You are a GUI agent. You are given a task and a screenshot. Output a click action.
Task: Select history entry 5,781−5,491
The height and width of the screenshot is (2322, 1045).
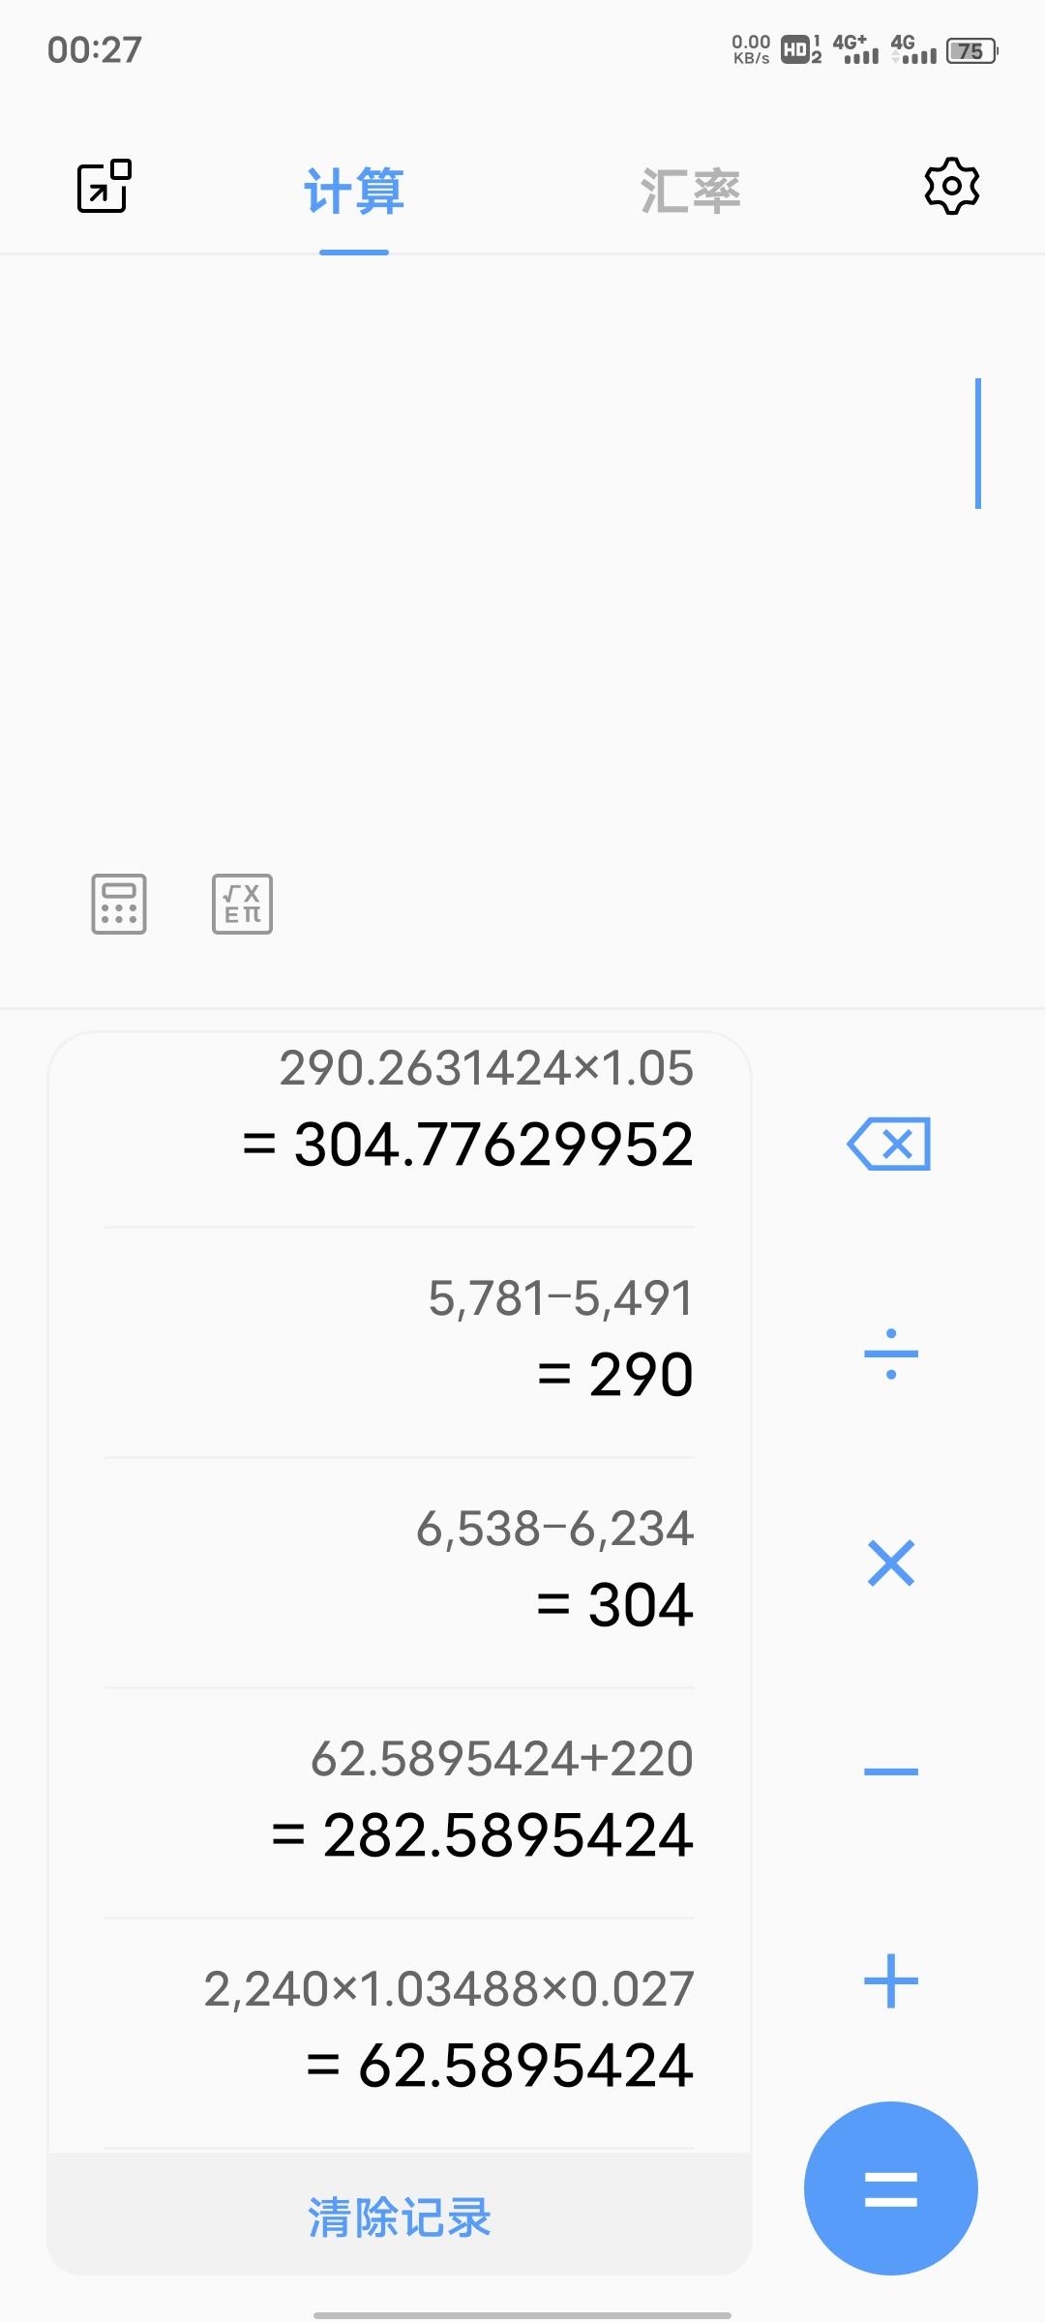tap(561, 1298)
